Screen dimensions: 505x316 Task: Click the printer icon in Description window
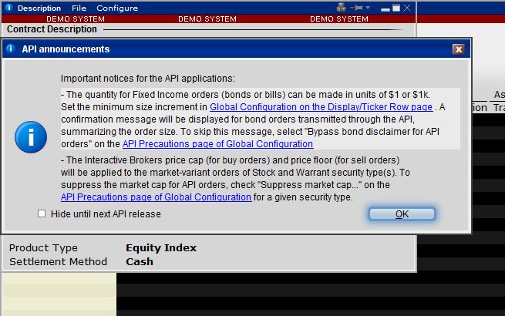coord(341,8)
